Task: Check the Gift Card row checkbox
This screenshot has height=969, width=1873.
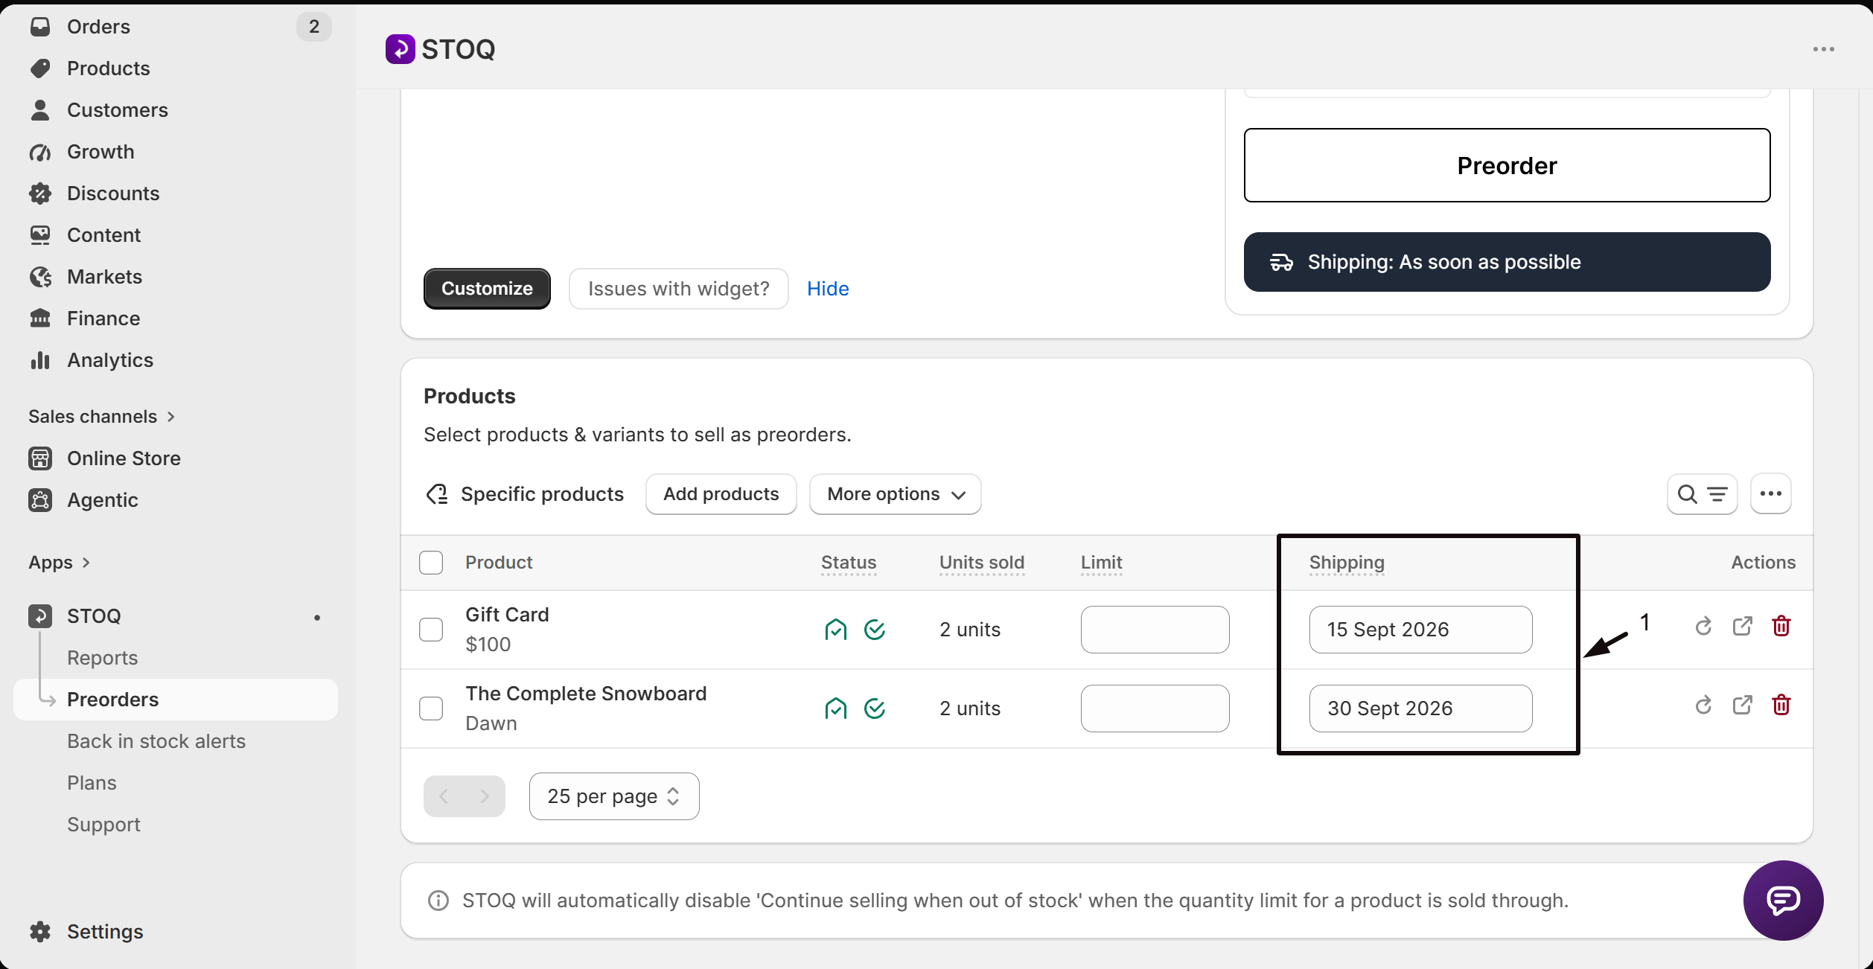Action: (x=431, y=630)
